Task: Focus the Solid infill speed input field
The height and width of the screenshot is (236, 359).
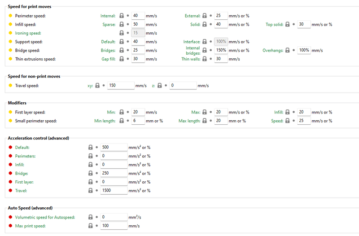Action: pos(221,24)
